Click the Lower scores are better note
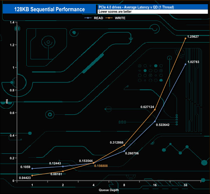 (x=115, y=12)
